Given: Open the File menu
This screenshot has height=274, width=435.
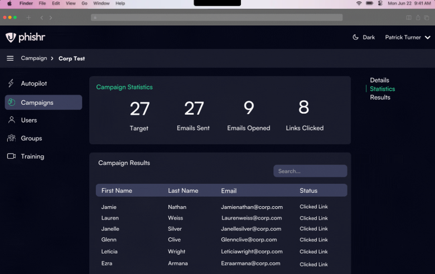Looking at the screenshot, I should pyautogui.click(x=42, y=3).
